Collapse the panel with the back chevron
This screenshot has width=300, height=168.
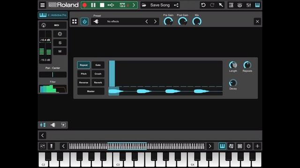(43, 135)
